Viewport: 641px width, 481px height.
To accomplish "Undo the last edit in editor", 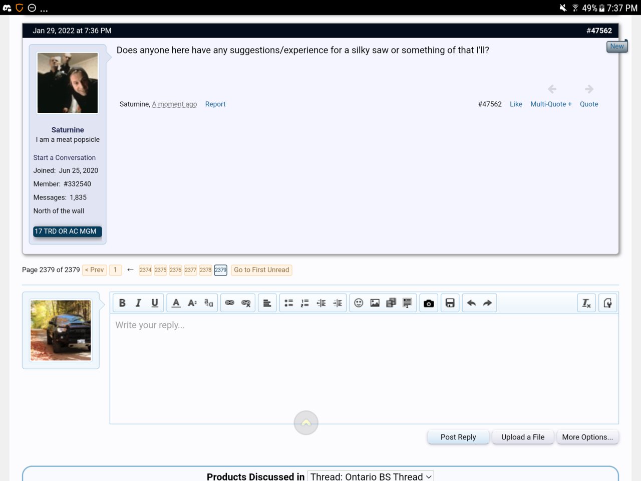I will [x=471, y=303].
